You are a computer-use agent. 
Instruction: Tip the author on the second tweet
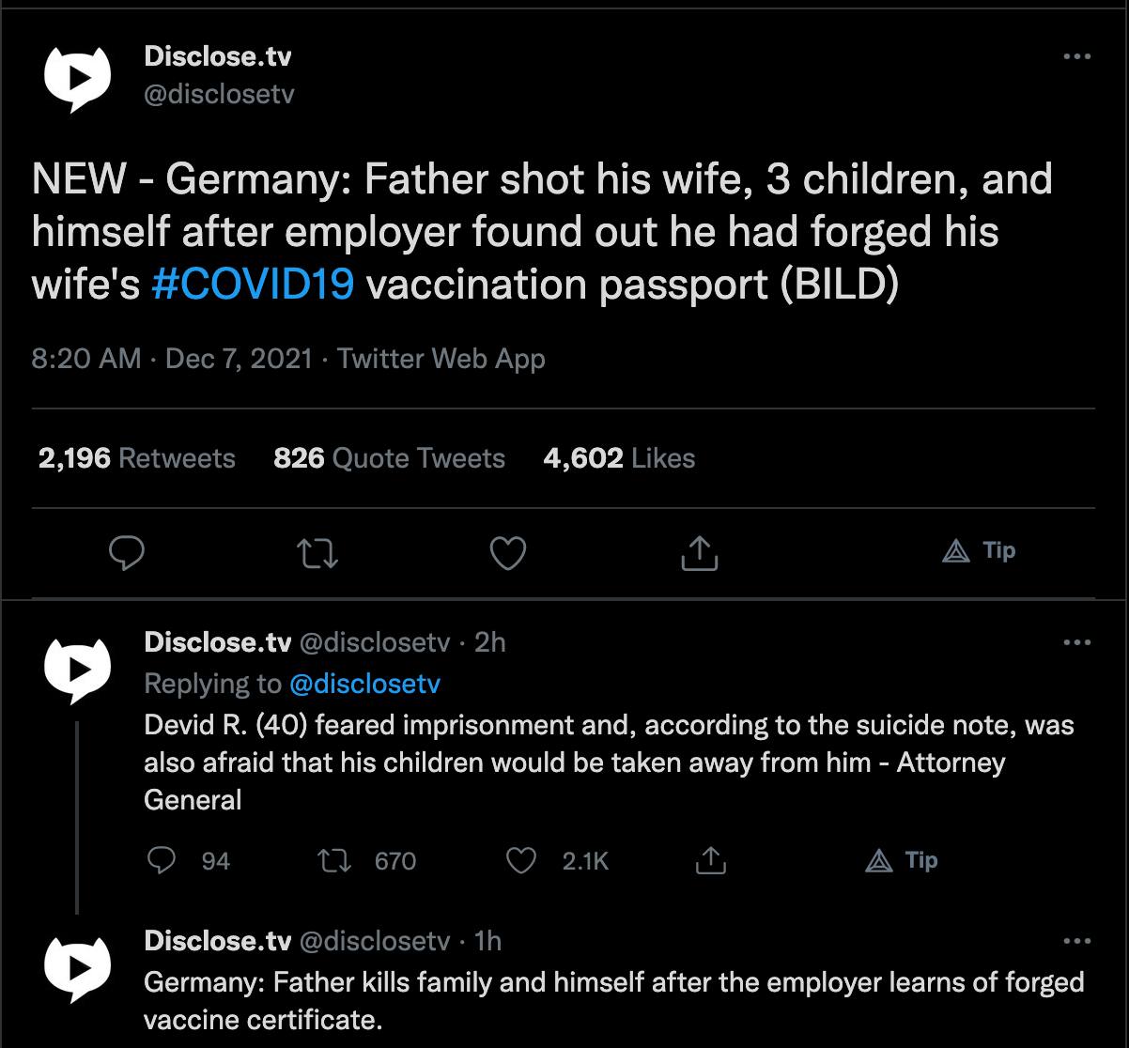[901, 860]
